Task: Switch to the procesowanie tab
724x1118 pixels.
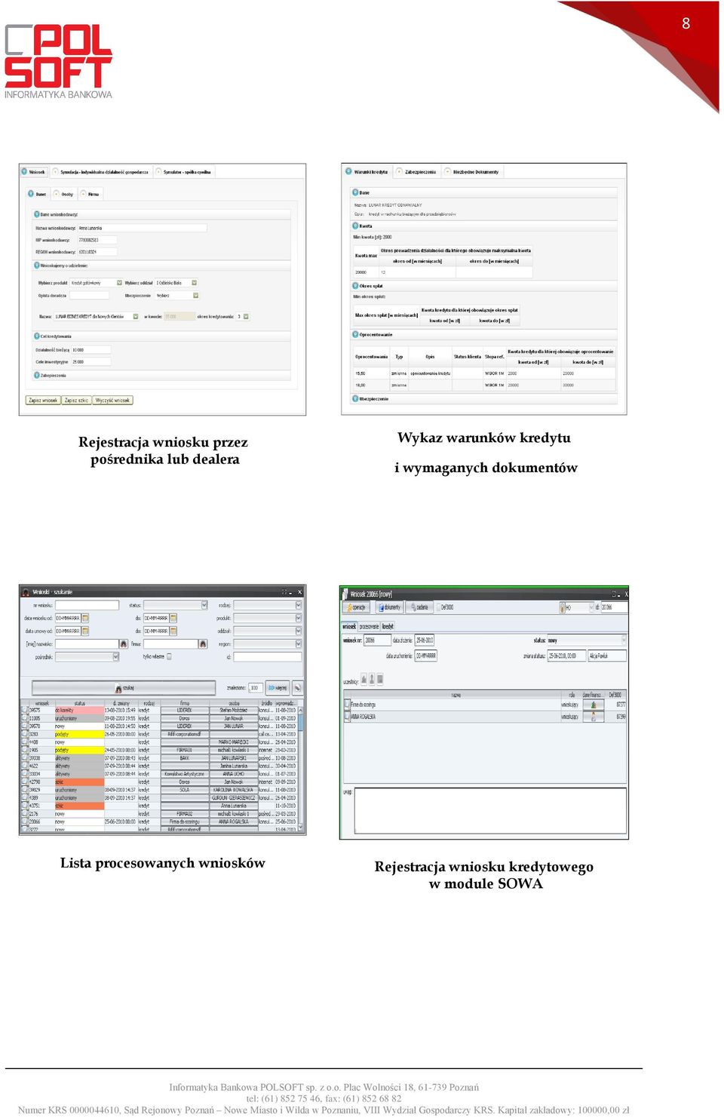Action: (370, 626)
